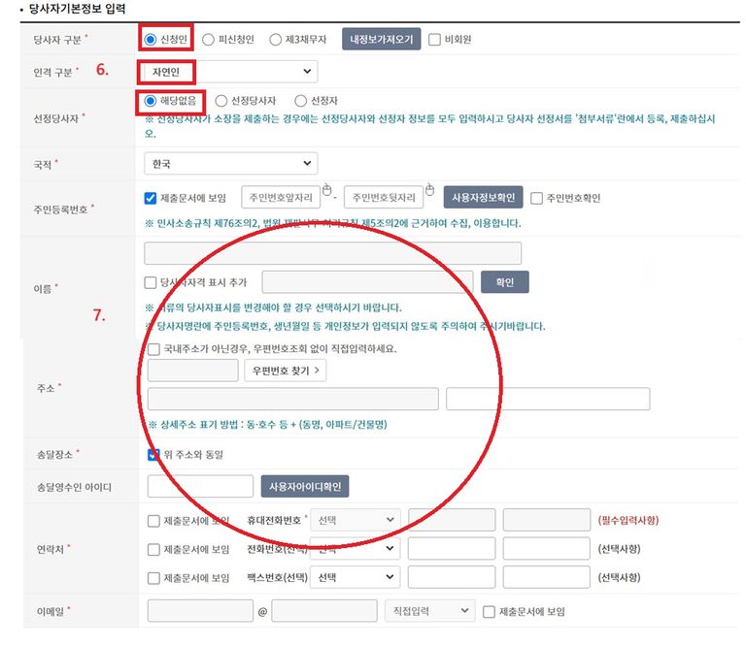Click the 내정보가져오기 button
Viewport: 746px width, 646px height.
click(381, 40)
